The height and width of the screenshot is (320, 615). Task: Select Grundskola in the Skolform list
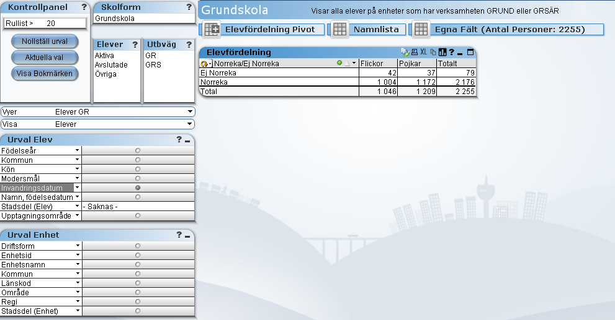[145, 19]
